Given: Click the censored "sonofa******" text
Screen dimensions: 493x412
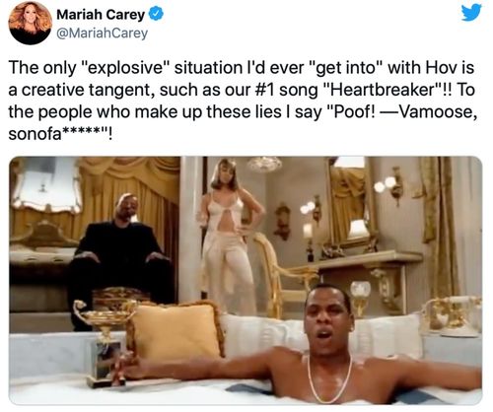Looking at the screenshot, I should (x=58, y=134).
